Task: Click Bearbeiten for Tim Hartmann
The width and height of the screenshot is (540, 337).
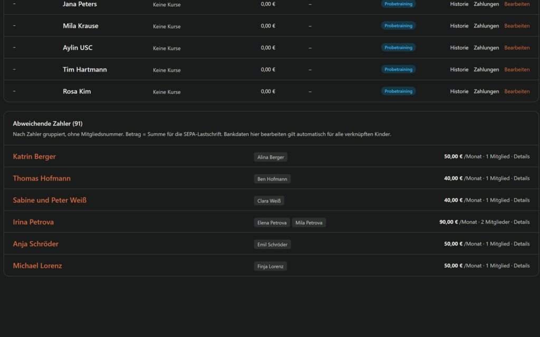Action: pyautogui.click(x=517, y=70)
